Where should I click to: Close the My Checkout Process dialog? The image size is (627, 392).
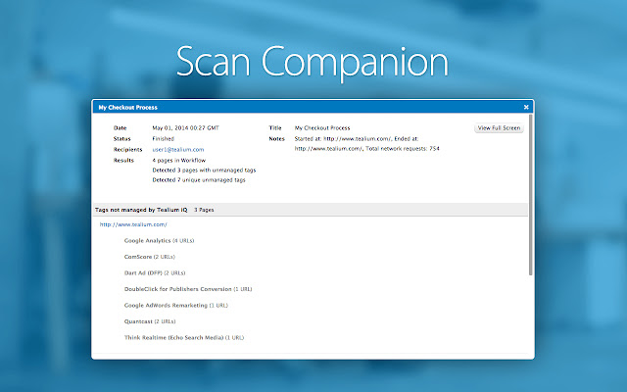[526, 106]
